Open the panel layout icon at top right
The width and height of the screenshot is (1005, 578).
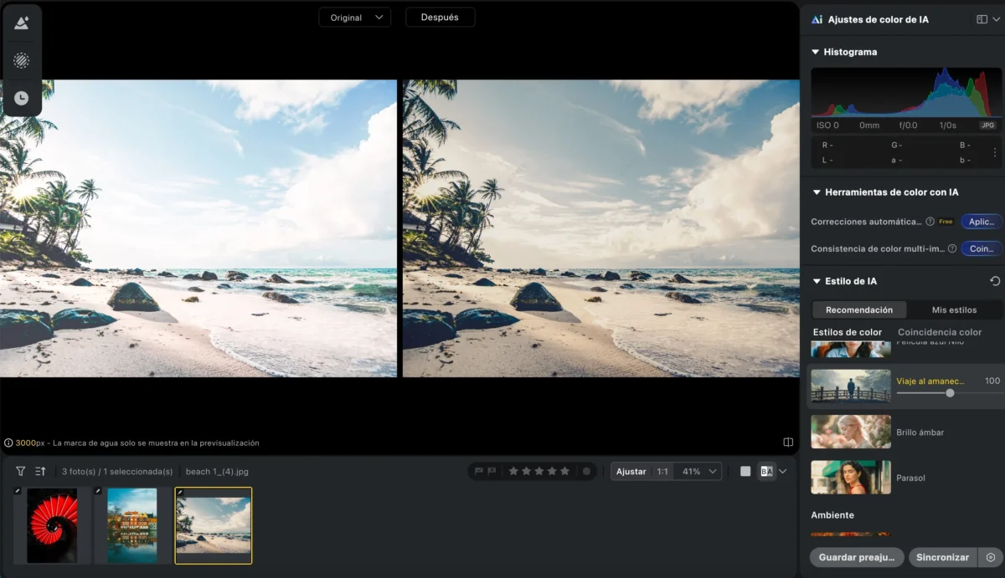(x=982, y=19)
